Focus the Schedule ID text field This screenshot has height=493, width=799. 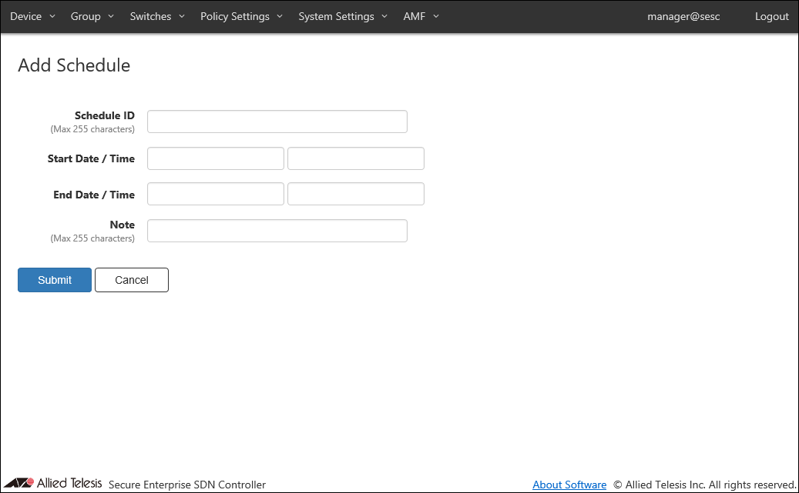pyautogui.click(x=277, y=122)
